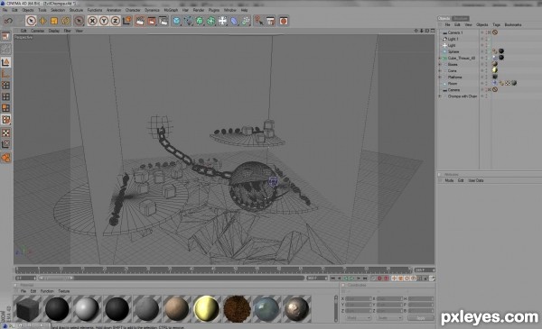Image resolution: width=542 pixels, height=329 pixels.
Task: Render to Picture Viewer icon
Action: pos(152,21)
